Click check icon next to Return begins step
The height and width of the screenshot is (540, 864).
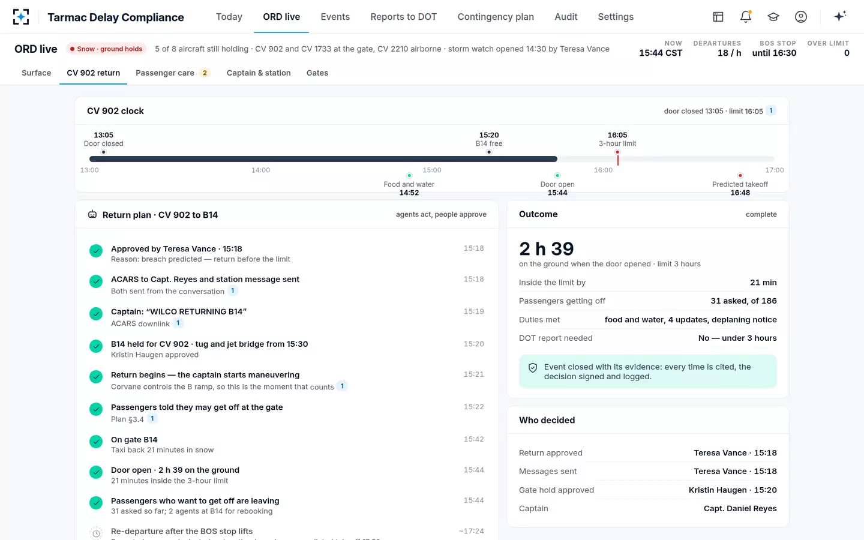pyautogui.click(x=96, y=377)
